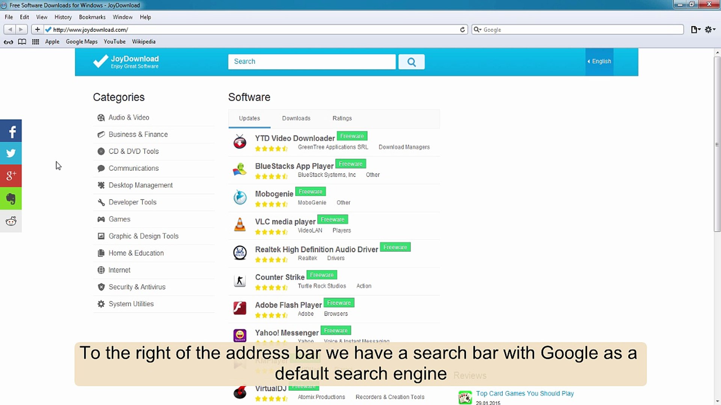Select the VLC media player icon
The width and height of the screenshot is (721, 405).
click(x=240, y=225)
